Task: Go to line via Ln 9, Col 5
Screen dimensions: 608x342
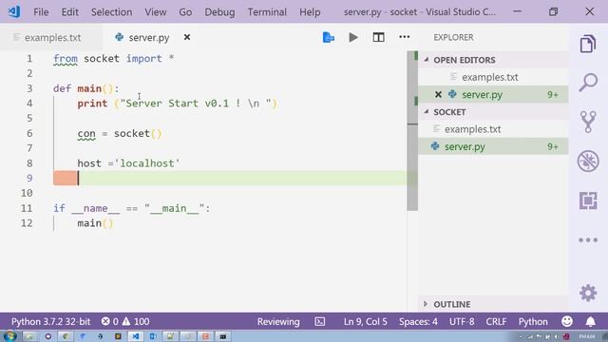Action: 365,321
